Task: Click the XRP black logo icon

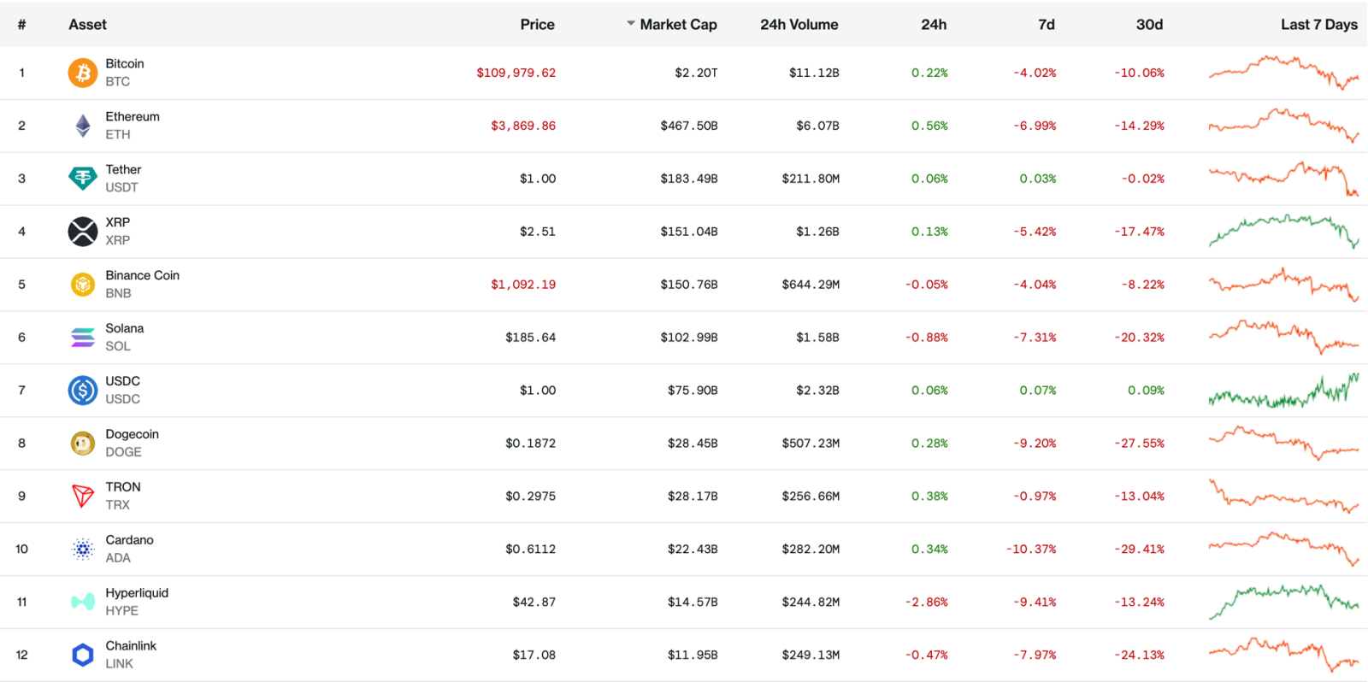Action: click(x=83, y=232)
